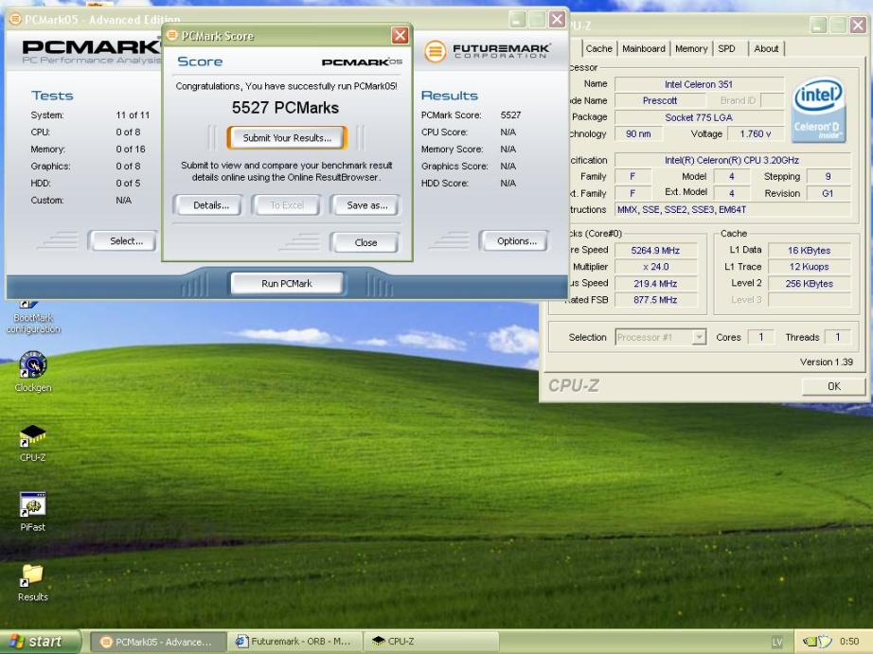The image size is (873, 654).
Task: Click the System tests value 11 of 11
Action: 133,115
